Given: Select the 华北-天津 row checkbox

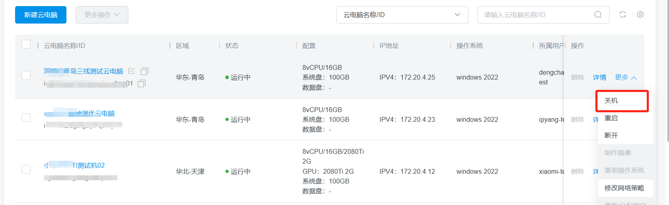Looking at the screenshot, I should 26,169.
